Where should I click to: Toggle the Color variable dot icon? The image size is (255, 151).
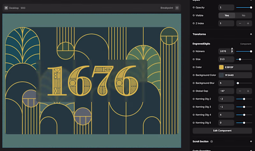click(x=193, y=67)
